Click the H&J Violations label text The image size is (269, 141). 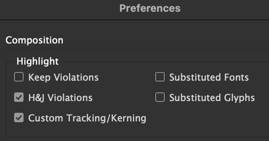tap(60, 98)
